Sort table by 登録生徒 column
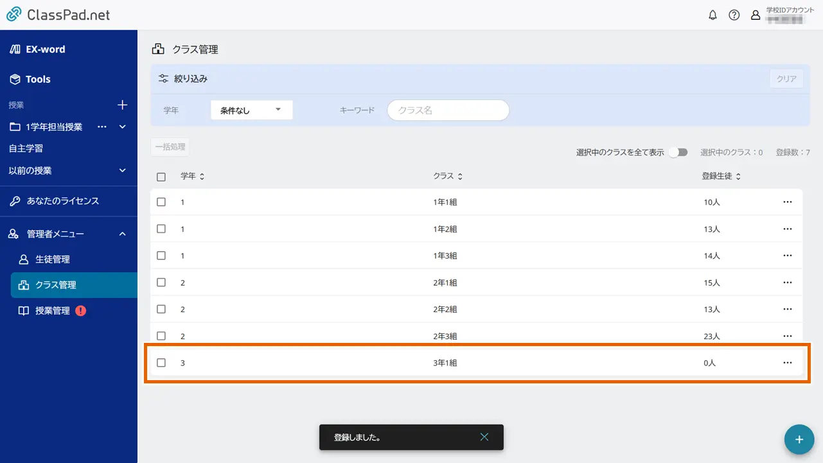 coord(721,177)
